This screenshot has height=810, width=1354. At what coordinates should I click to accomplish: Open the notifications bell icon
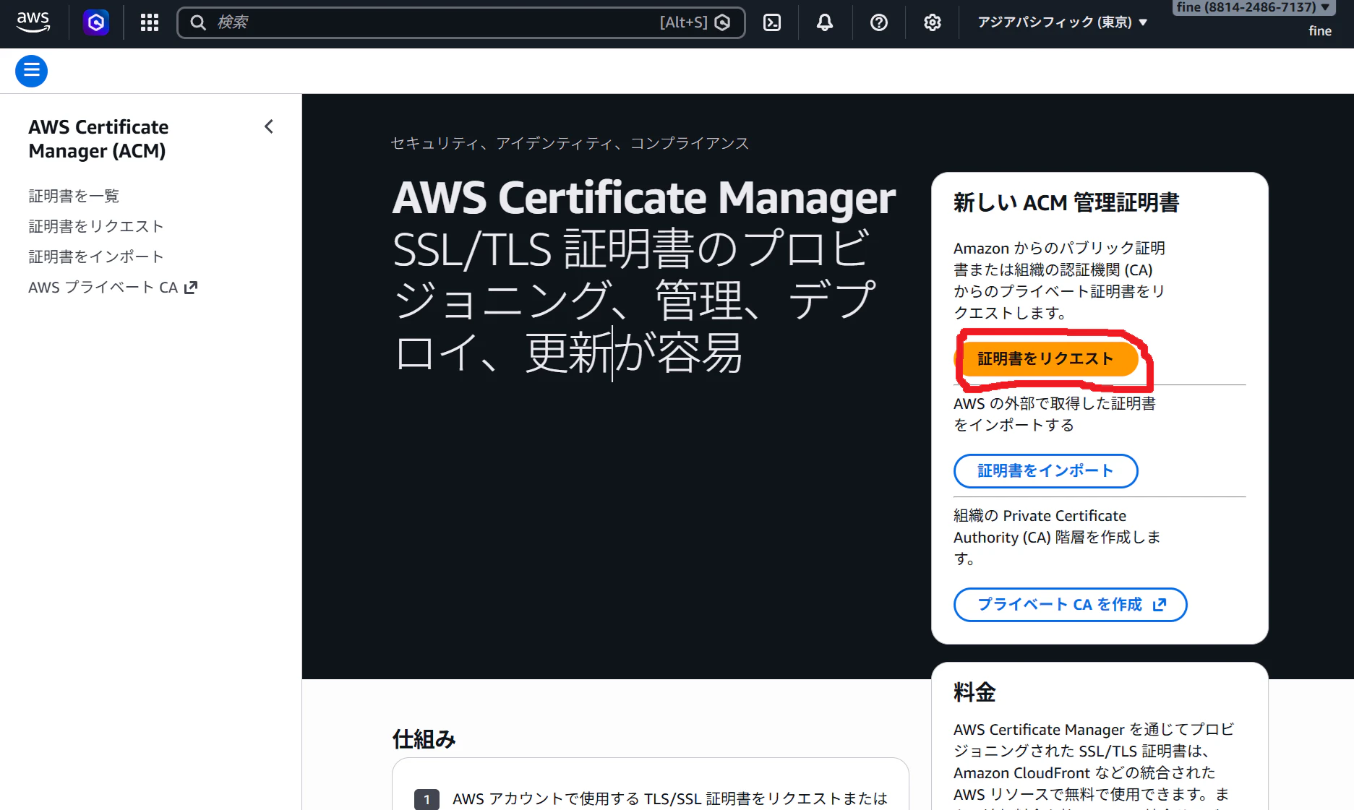[x=825, y=22]
